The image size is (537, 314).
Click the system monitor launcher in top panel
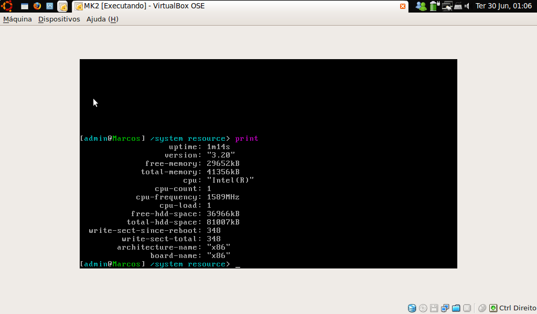click(50, 6)
